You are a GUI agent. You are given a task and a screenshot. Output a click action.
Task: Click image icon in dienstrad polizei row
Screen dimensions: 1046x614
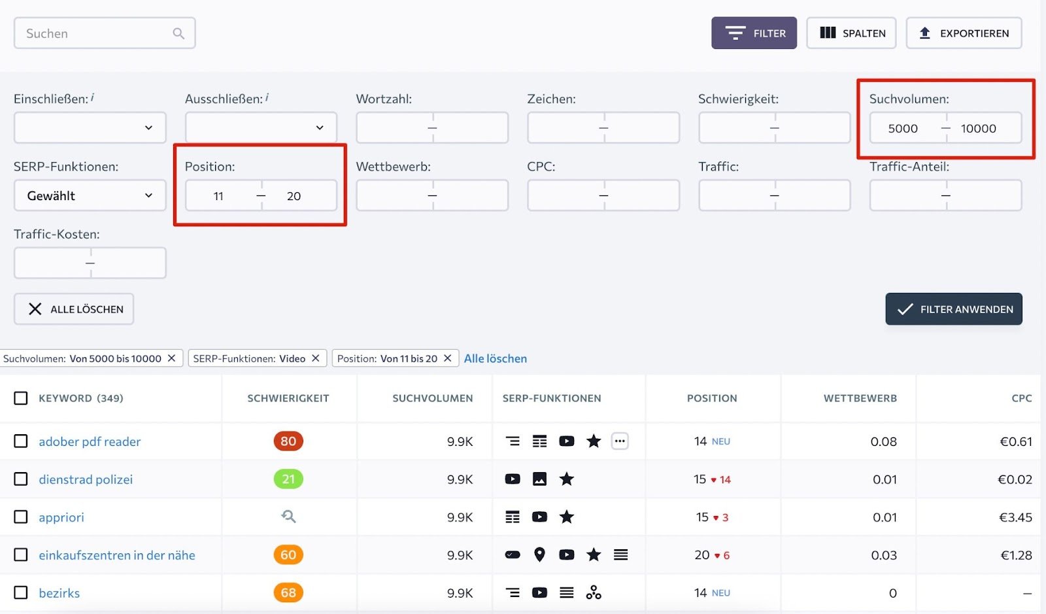(x=539, y=479)
